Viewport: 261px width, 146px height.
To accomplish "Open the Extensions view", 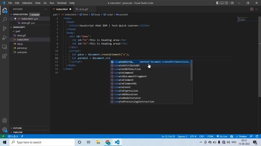I will point(4,56).
